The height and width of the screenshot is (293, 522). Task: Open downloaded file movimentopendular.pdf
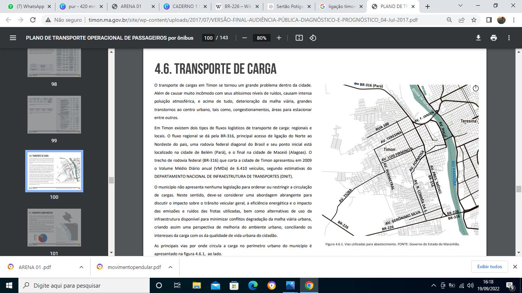[128, 267]
